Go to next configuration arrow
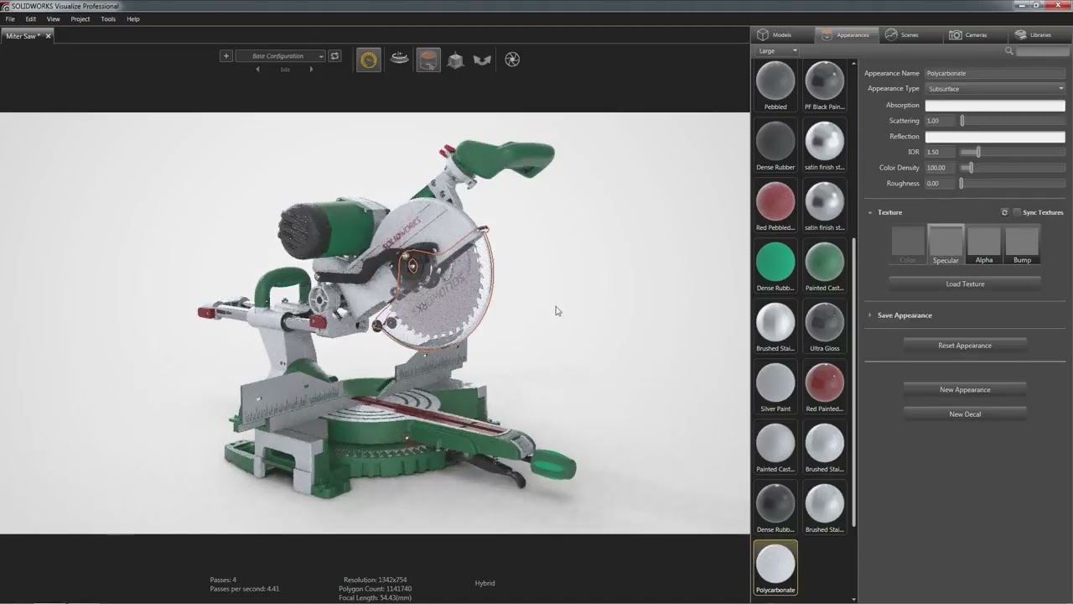 312,70
